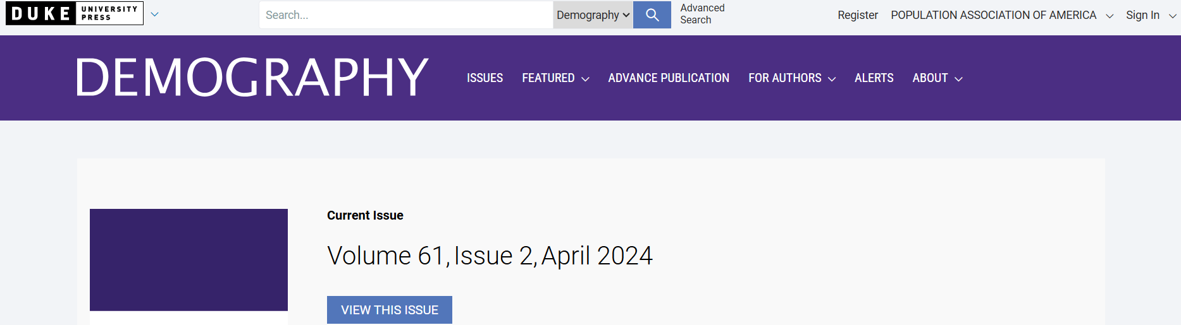Image resolution: width=1181 pixels, height=325 pixels.
Task: Click the magnifying glass search button
Action: point(652,15)
